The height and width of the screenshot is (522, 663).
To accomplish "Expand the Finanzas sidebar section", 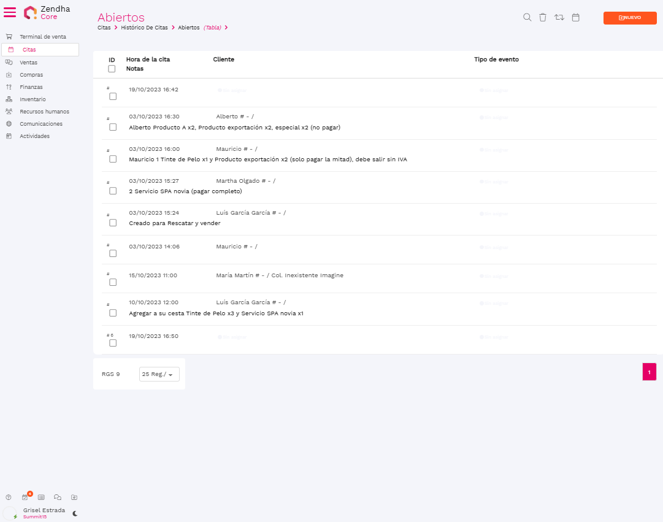I will (x=31, y=87).
